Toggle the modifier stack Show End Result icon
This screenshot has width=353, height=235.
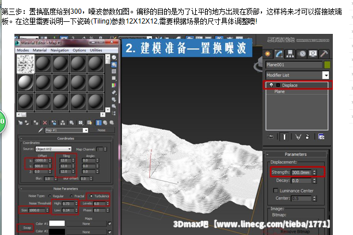(284, 137)
